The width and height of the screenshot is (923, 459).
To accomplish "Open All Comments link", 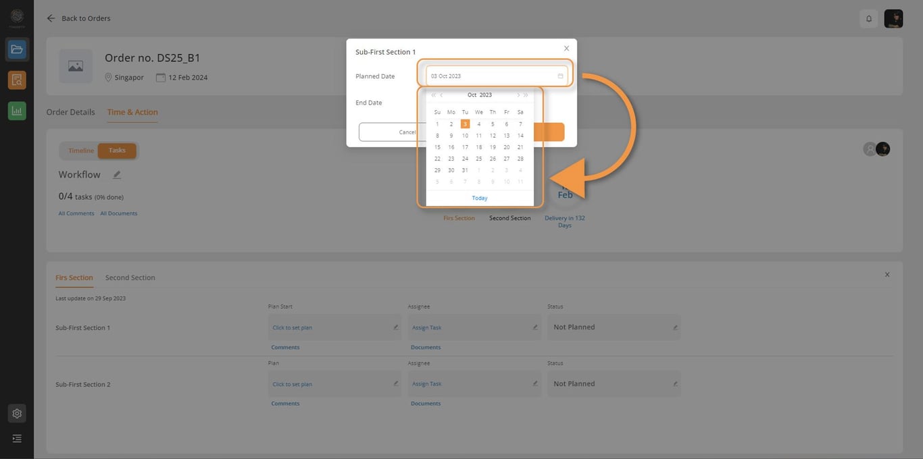I will pos(76,213).
